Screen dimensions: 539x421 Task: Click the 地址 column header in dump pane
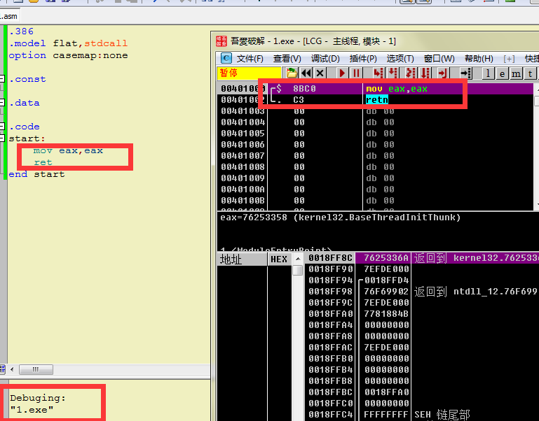pos(242,259)
